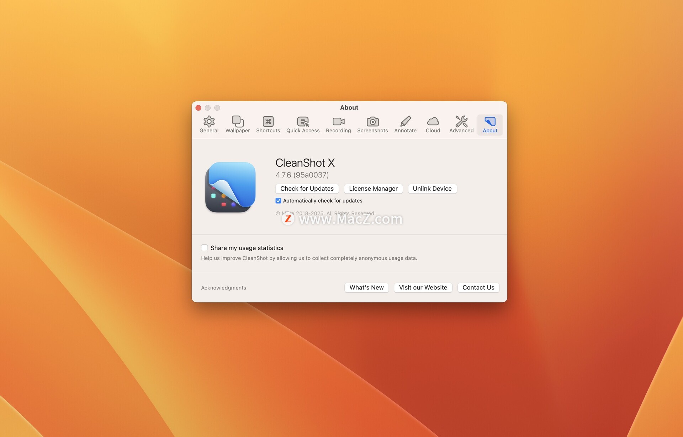
Task: Switch to Recording settings
Action: (x=338, y=124)
